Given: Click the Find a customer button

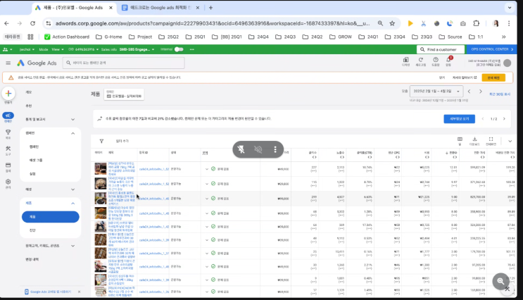Looking at the screenshot, I should click(x=441, y=49).
